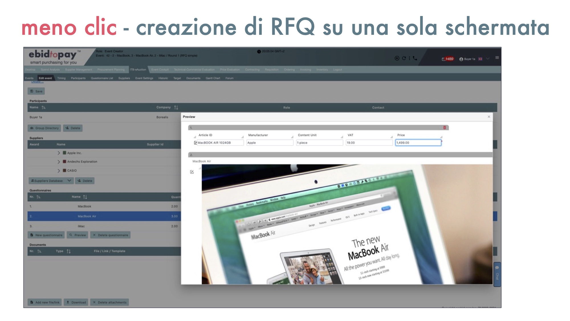Open the Questionnaire List sub-tab
The image size is (570, 321).
tap(102, 78)
